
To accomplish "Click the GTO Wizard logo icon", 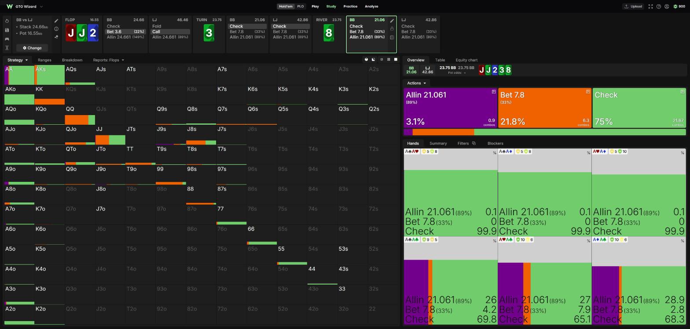I will coord(9,7).
